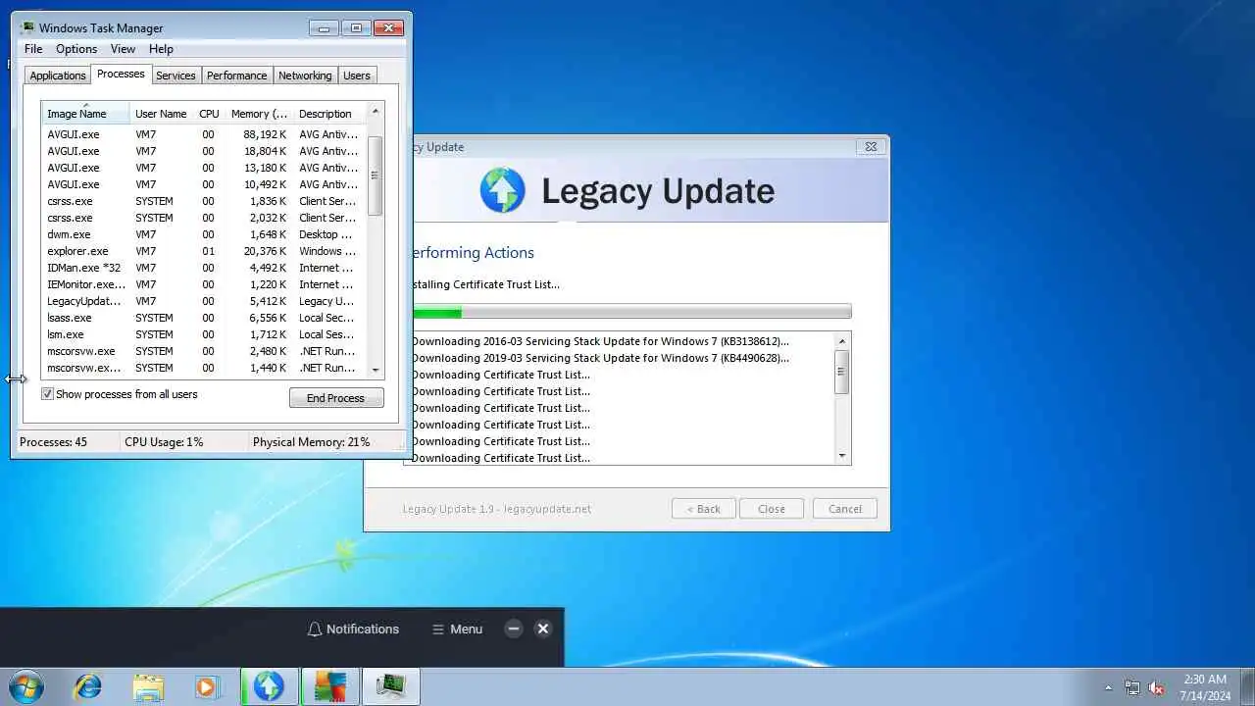Click CPU Usage 1% status entry
Image resolution: width=1255 pixels, height=706 pixels.
(x=164, y=442)
